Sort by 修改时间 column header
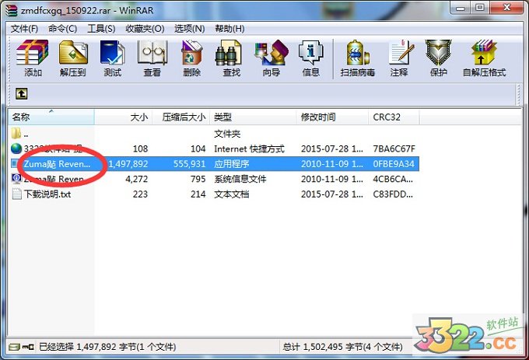Image resolution: width=529 pixels, height=360 pixels. tap(332, 117)
